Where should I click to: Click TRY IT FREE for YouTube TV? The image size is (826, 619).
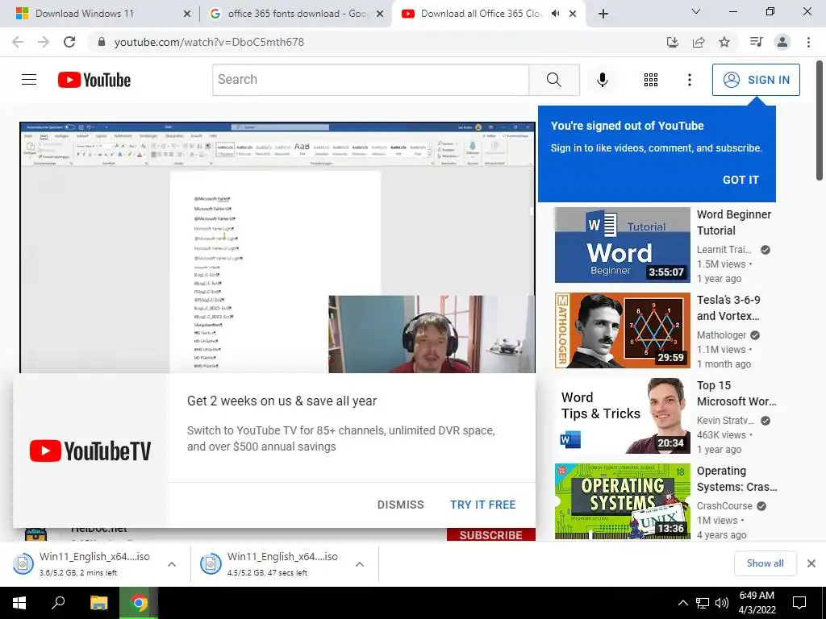(x=482, y=505)
